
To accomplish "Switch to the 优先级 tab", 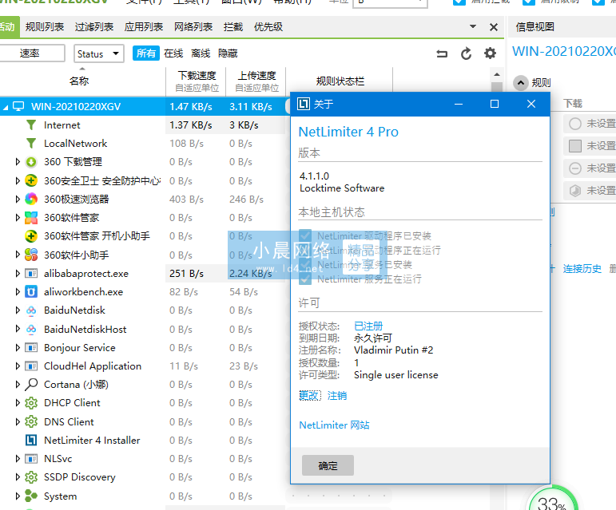I will click(x=268, y=26).
